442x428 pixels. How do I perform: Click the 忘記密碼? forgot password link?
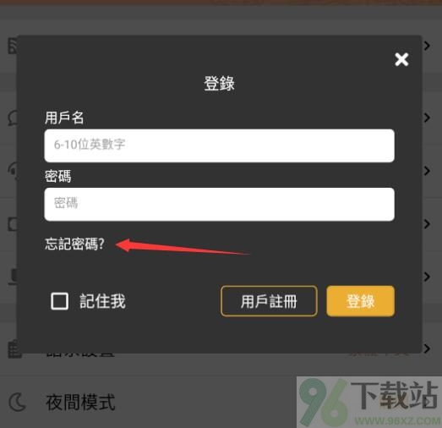(74, 244)
